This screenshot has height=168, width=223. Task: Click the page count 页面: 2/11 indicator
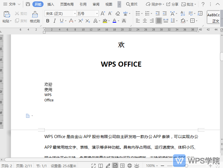pos(24,166)
